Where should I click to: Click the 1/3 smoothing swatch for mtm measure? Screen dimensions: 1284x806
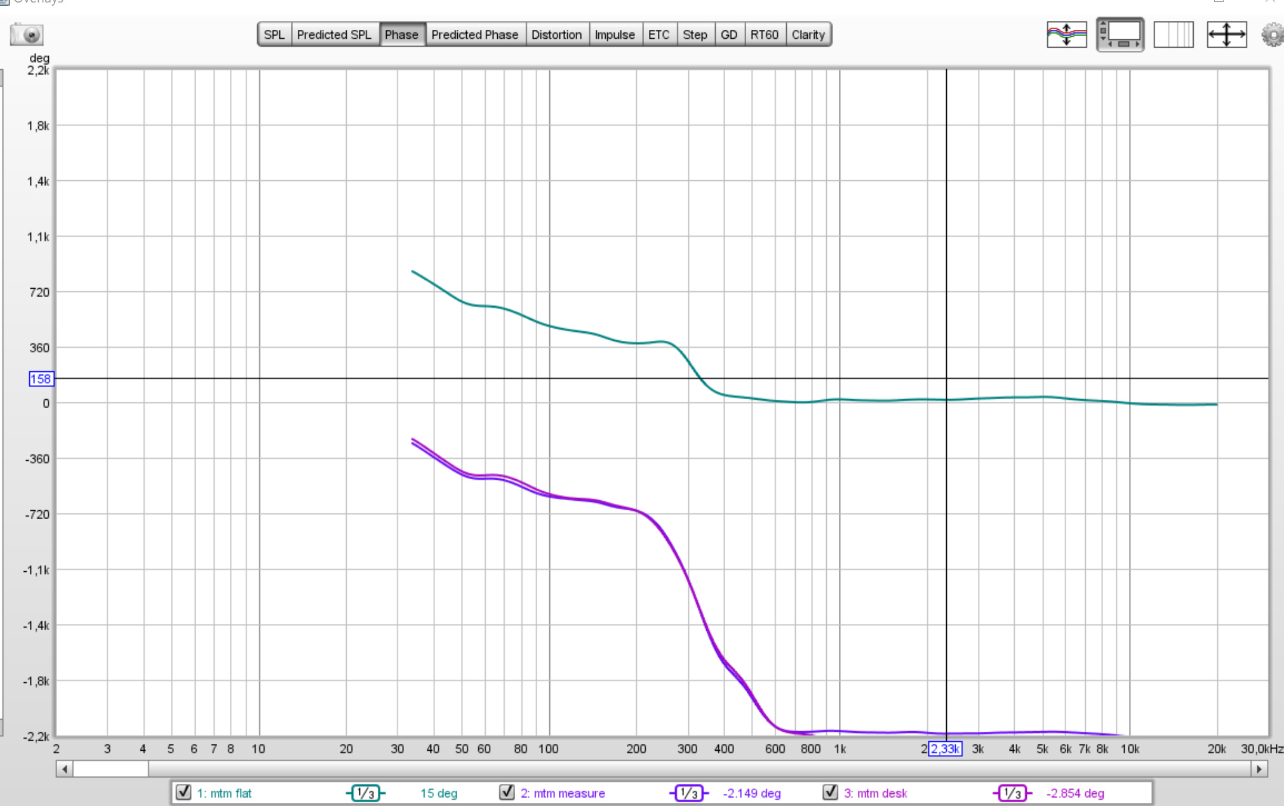tap(688, 793)
